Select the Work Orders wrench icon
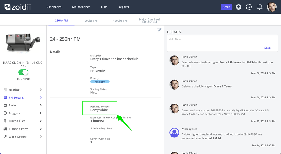Image resolution: width=281 pixels, height=154 pixels. [x=5, y=137]
